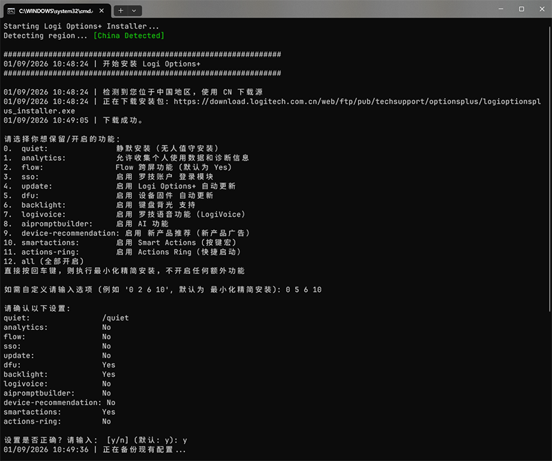Click the 'No' value next to aipromptbuilder:
The width and height of the screenshot is (552, 461).
pos(106,393)
